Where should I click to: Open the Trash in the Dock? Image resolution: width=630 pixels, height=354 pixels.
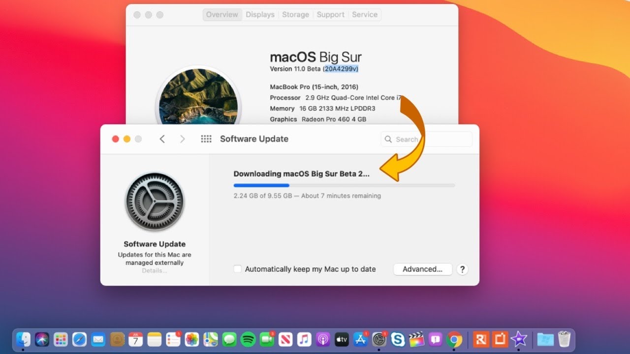(564, 339)
